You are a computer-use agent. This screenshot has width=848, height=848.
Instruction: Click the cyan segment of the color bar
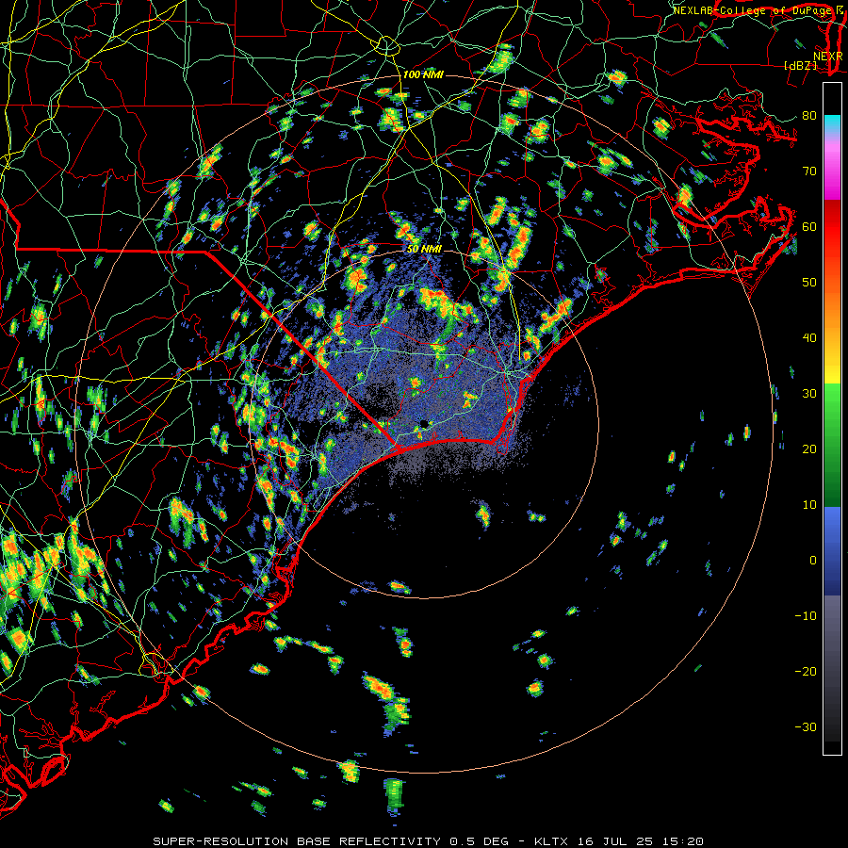coord(832,124)
